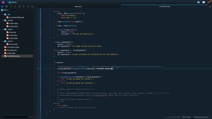Open the linked-circles sidebar icon
The height and width of the screenshot is (119, 212).
tap(28, 7)
